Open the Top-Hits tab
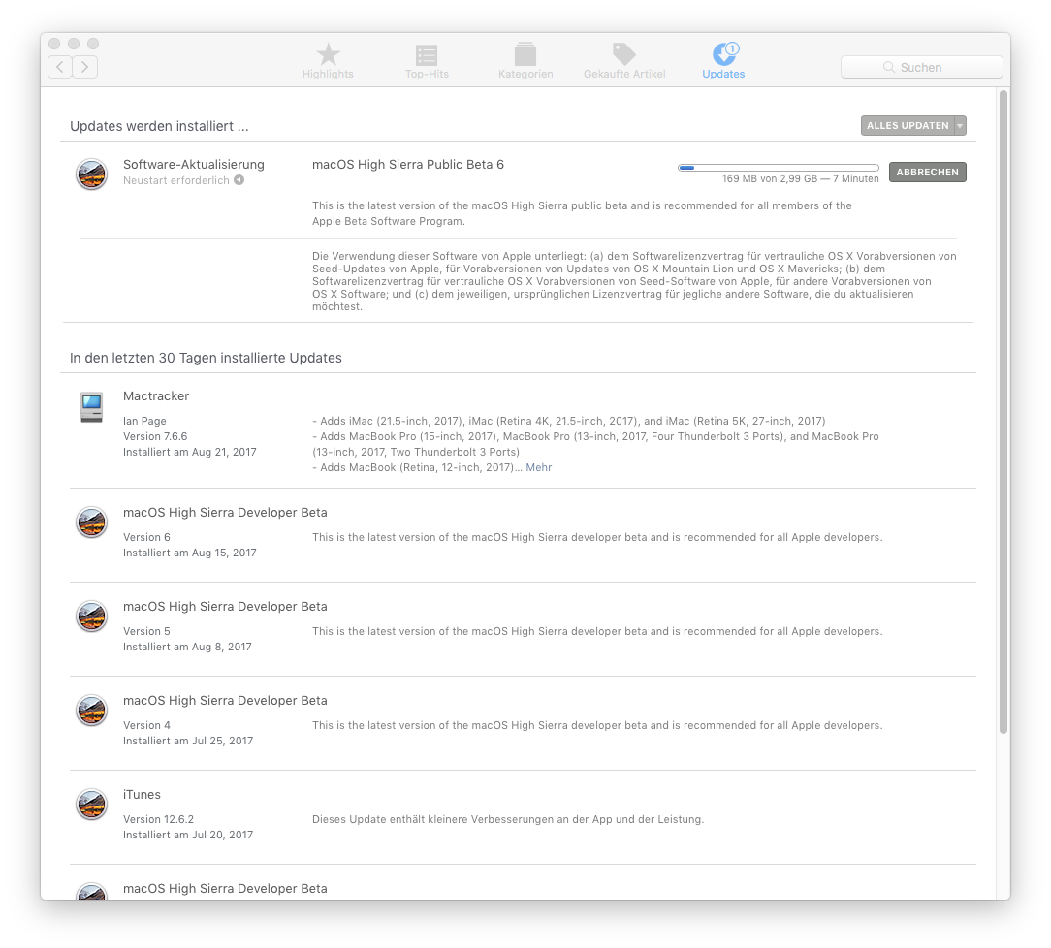 click(x=427, y=61)
